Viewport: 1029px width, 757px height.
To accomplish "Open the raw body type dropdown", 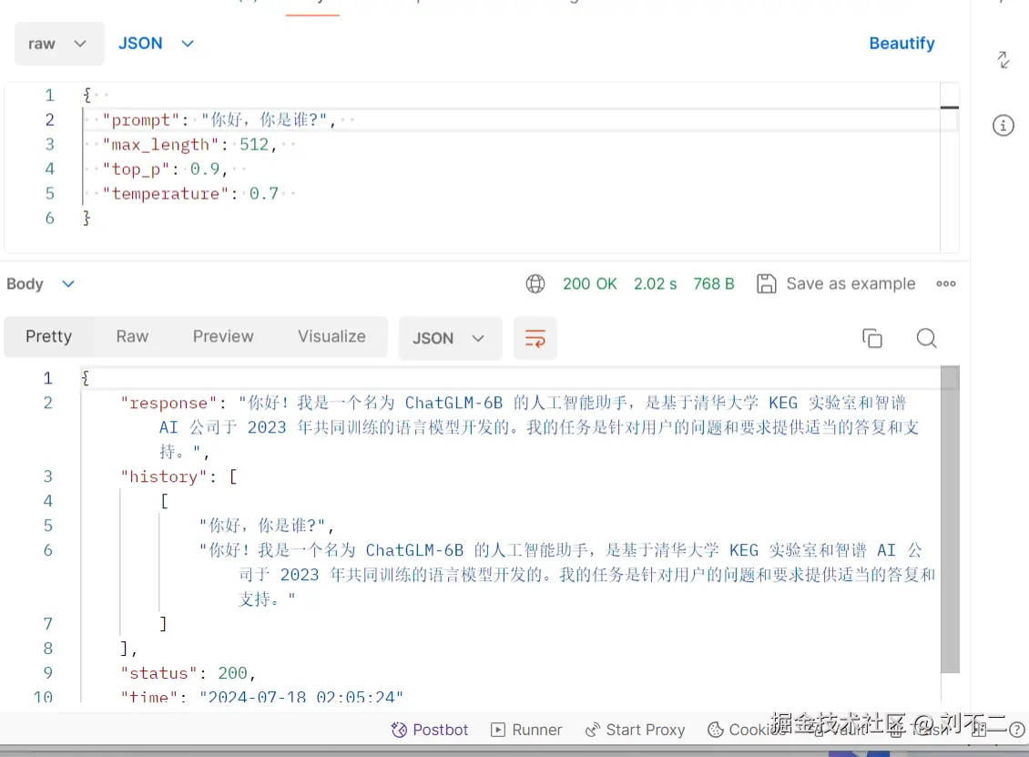I will click(x=59, y=44).
